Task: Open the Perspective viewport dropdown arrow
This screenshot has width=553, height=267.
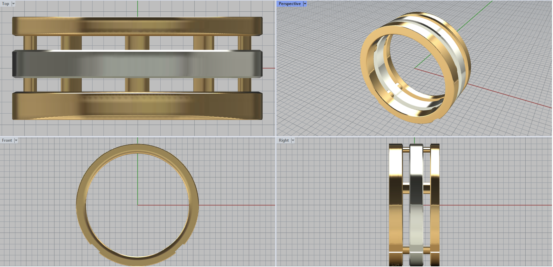Action: coord(305,4)
